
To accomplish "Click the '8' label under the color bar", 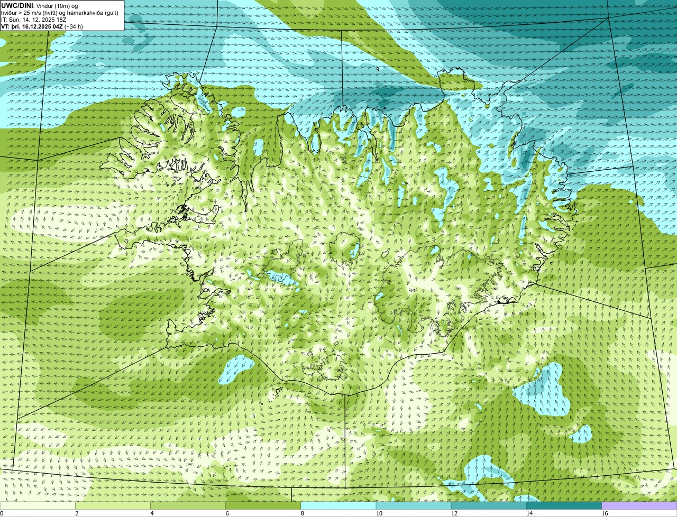I will 302,513.
